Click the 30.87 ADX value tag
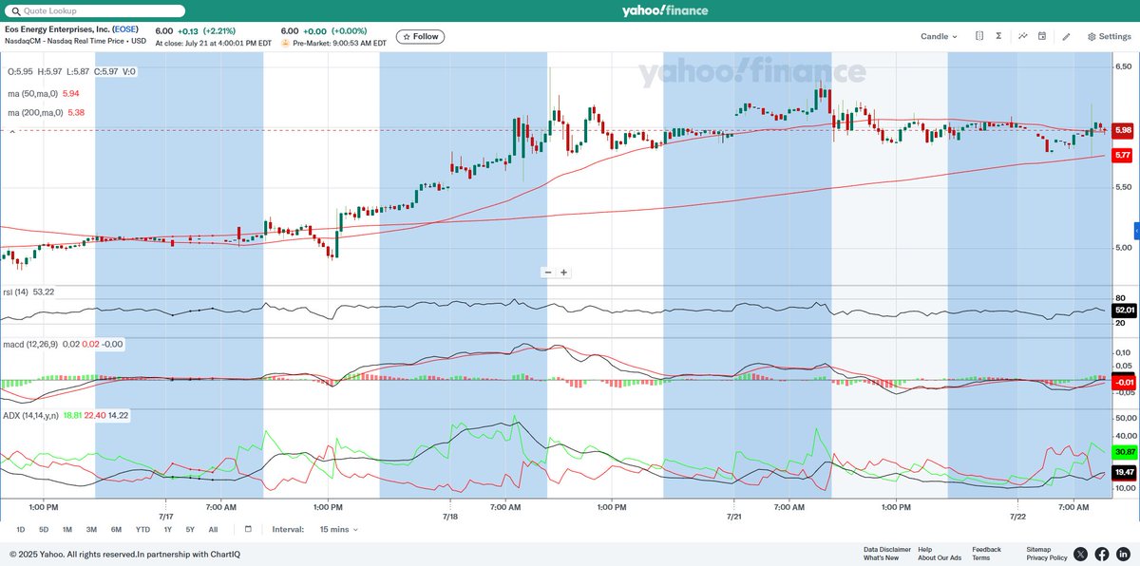 1124,451
